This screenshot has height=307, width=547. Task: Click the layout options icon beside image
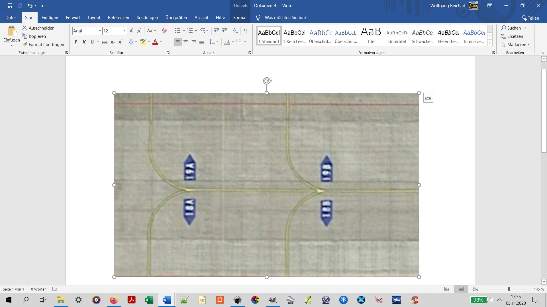click(428, 98)
